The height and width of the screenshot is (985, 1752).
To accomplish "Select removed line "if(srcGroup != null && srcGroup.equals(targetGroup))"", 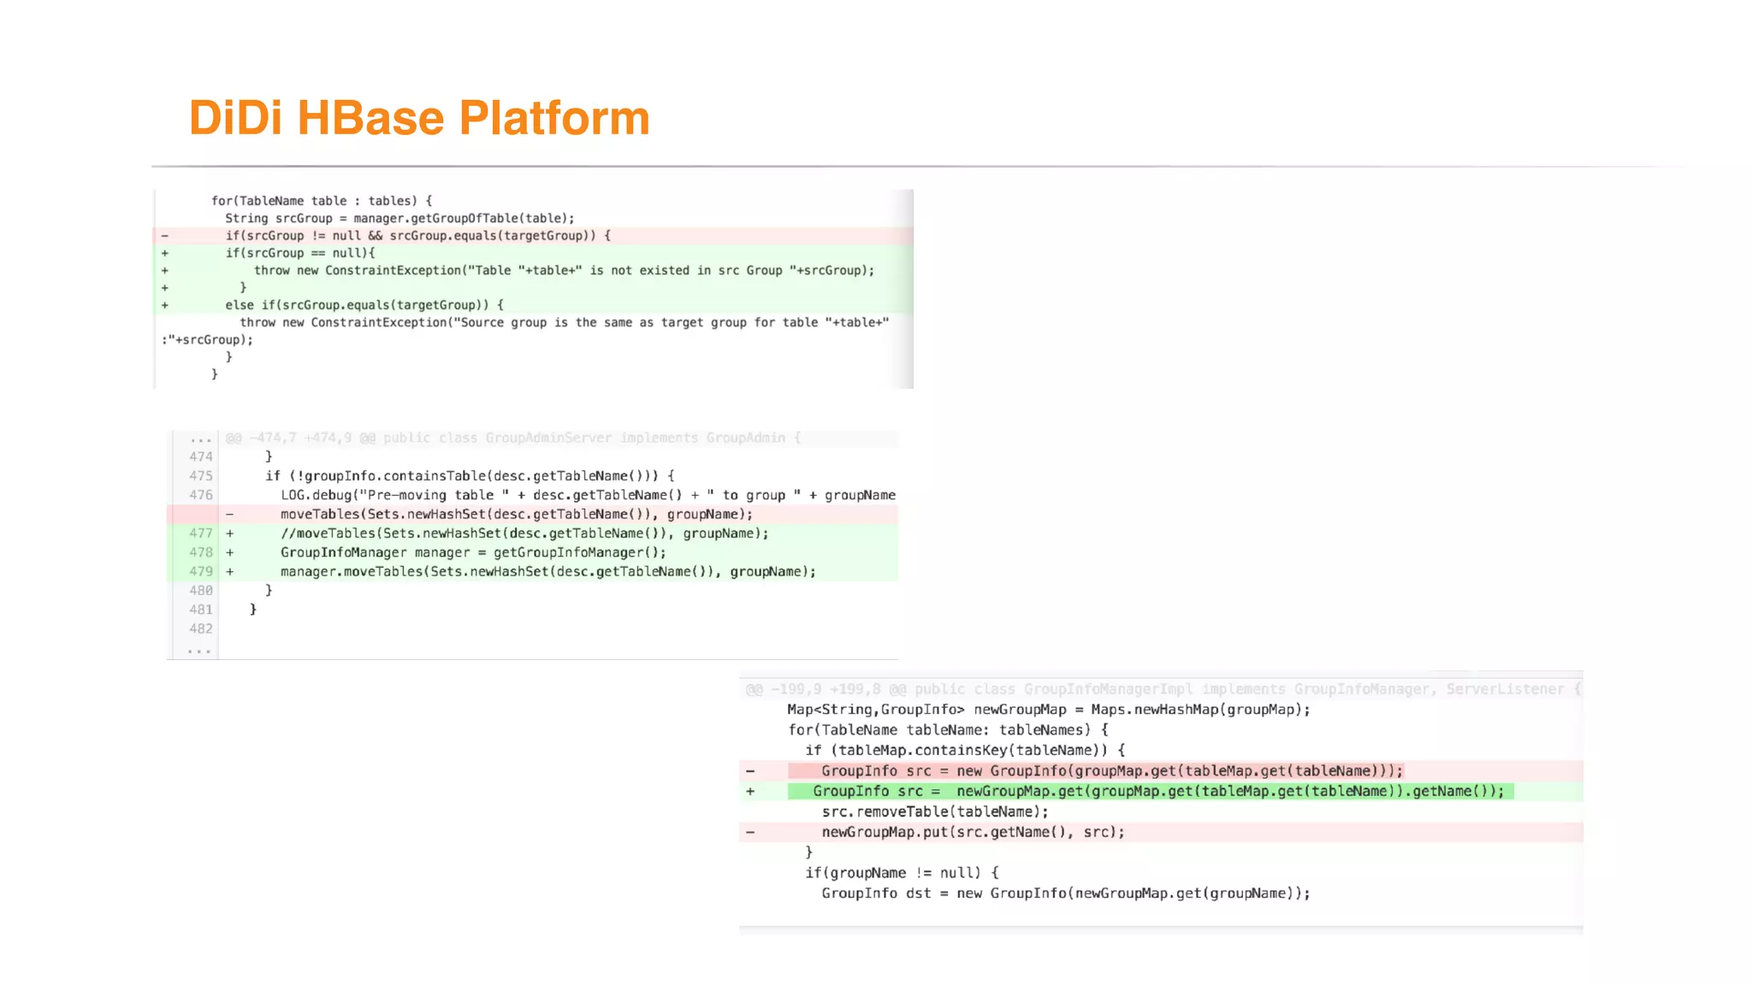I will point(533,236).
